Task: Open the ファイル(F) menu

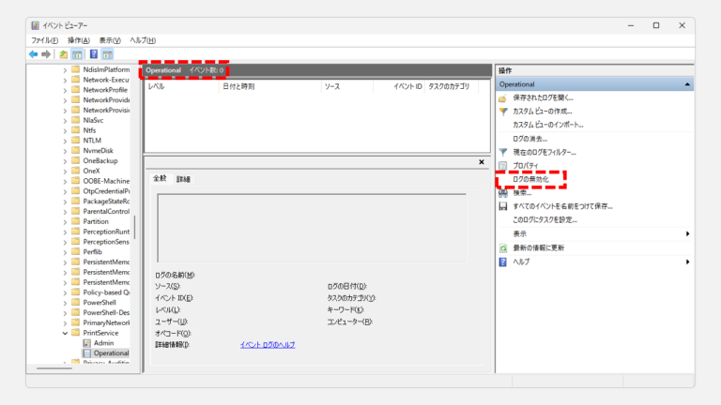Action: (43, 40)
